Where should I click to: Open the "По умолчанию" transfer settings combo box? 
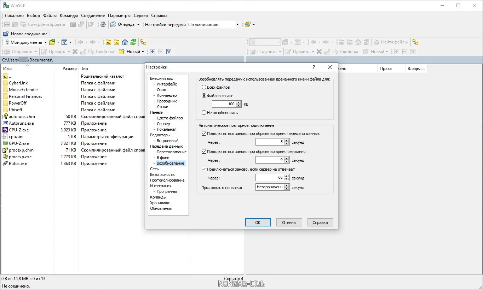click(214, 25)
